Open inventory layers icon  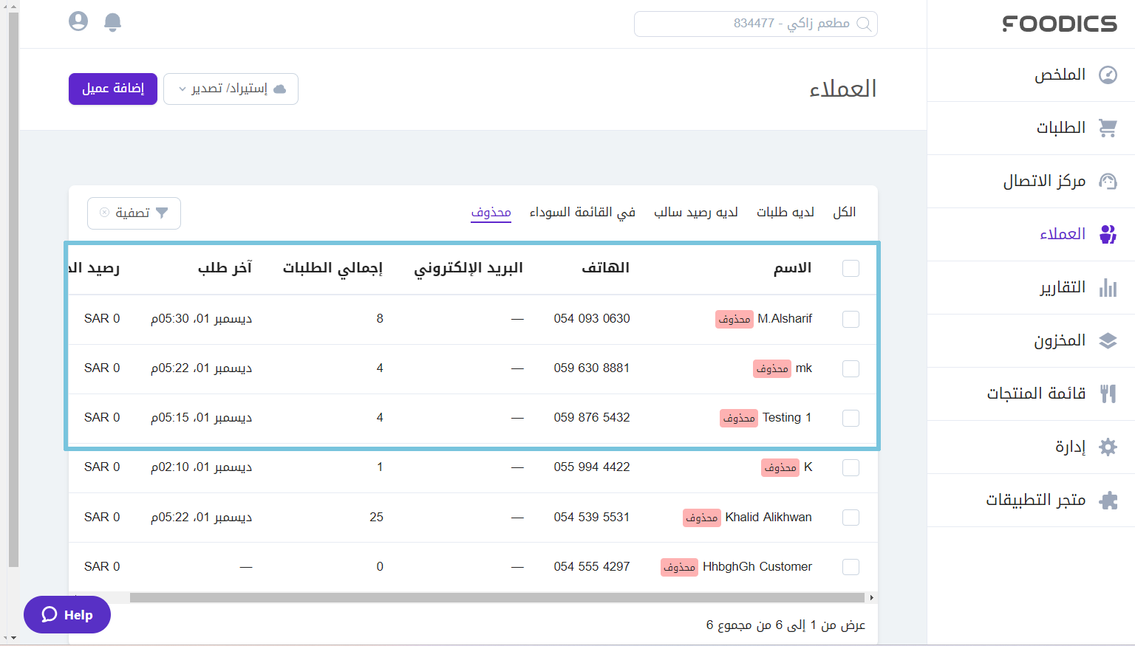click(1108, 340)
